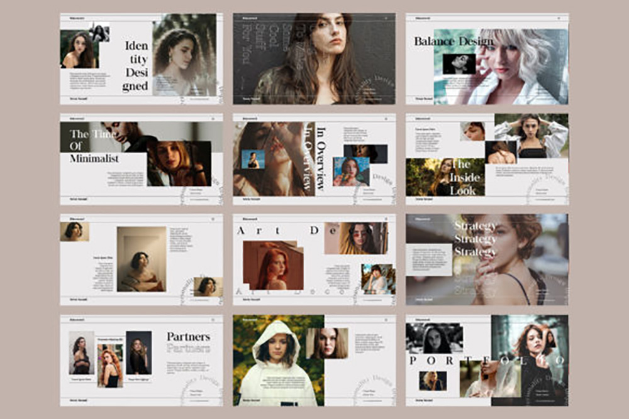Select the repeated Strategy heading text
The image size is (629, 419).
[476, 239]
